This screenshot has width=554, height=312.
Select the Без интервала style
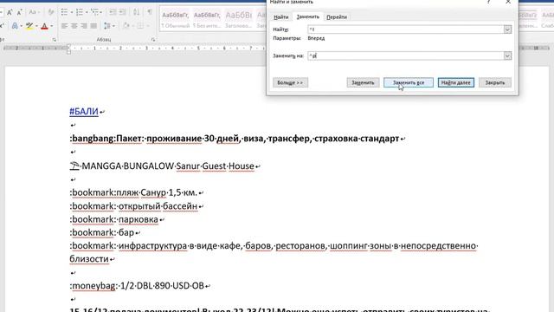pyautogui.click(x=207, y=19)
